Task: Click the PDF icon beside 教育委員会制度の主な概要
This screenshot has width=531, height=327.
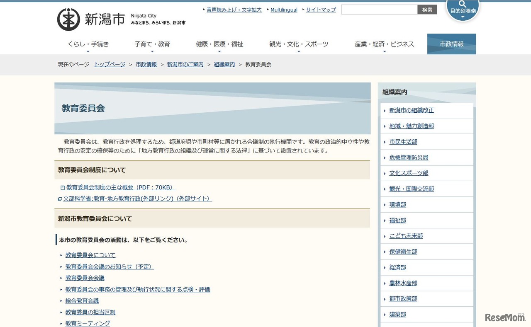Action: (63, 188)
